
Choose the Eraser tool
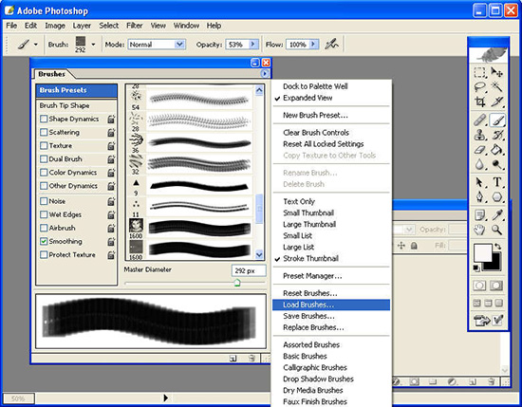click(479, 150)
